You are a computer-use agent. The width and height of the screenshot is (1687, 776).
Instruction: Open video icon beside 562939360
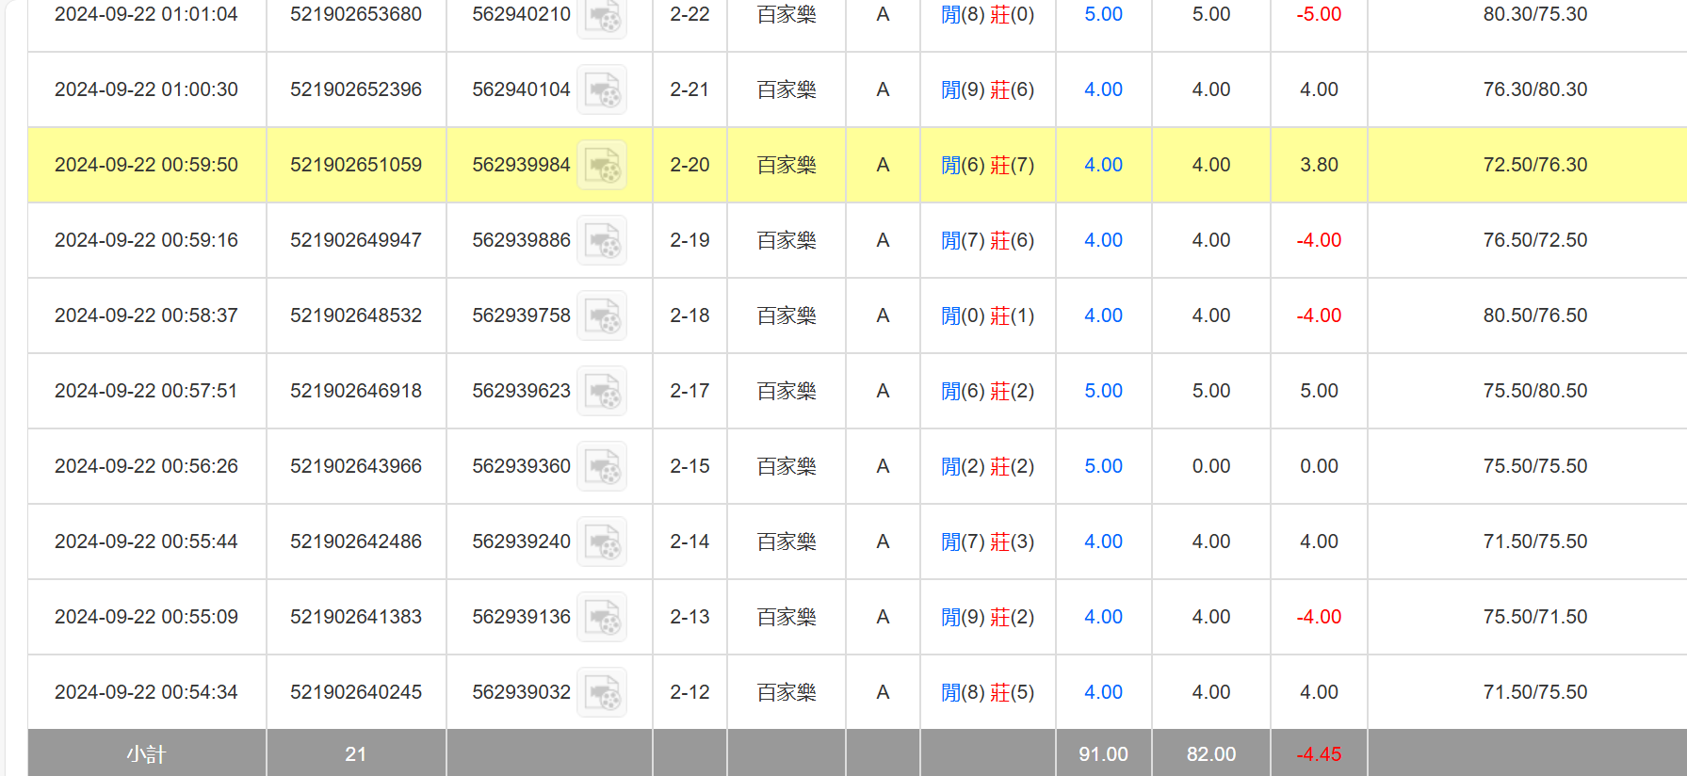pyautogui.click(x=602, y=467)
